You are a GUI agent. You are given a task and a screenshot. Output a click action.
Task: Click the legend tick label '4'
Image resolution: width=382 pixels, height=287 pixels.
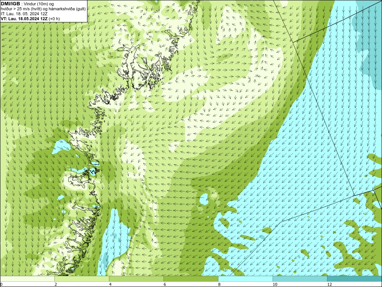[110, 284]
